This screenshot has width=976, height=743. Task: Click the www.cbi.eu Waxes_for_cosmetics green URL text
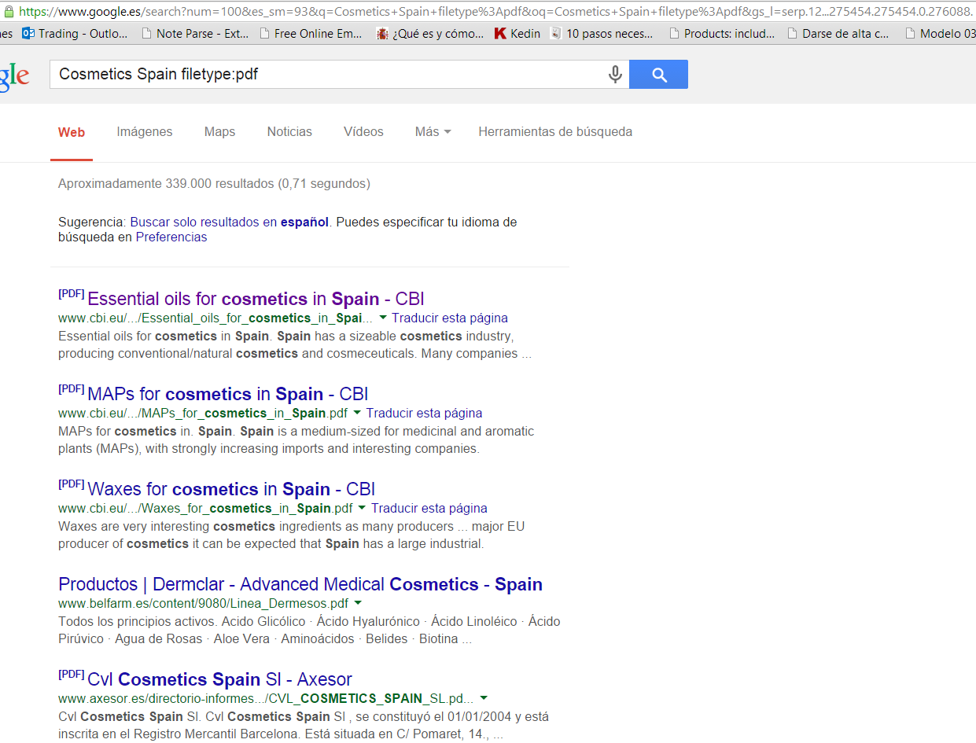pyautogui.click(x=205, y=508)
